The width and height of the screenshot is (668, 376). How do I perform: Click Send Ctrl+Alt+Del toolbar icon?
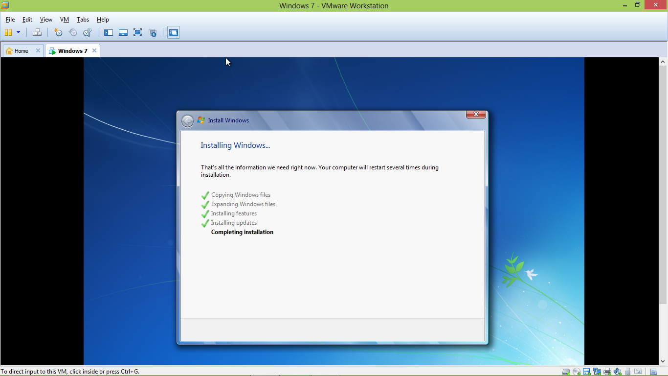point(37,32)
